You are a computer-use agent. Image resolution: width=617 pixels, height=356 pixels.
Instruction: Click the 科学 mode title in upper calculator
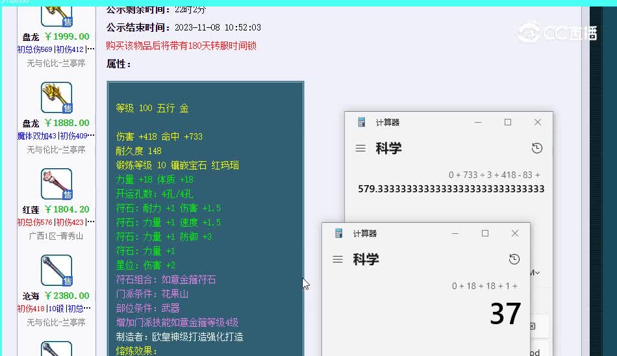(x=389, y=149)
